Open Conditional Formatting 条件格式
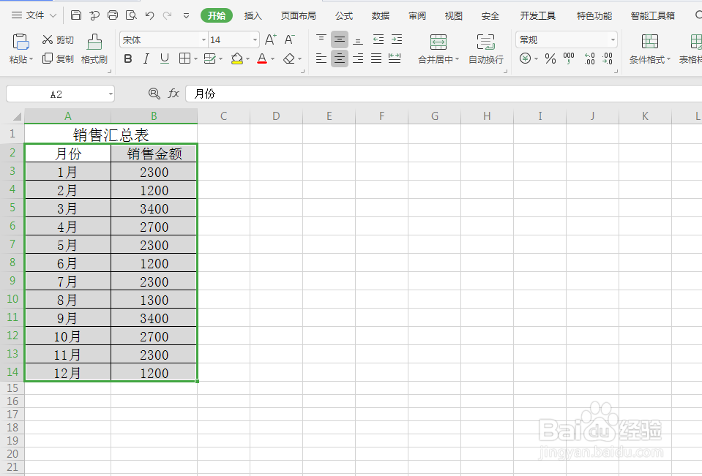This screenshot has width=702, height=476. (649, 49)
